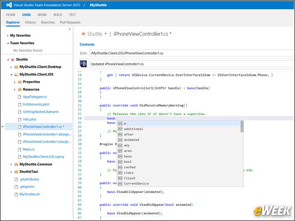Click the MyShuttle.Client.iOS open folder icon
This screenshot has height=221, width=295.
tap(17, 75)
